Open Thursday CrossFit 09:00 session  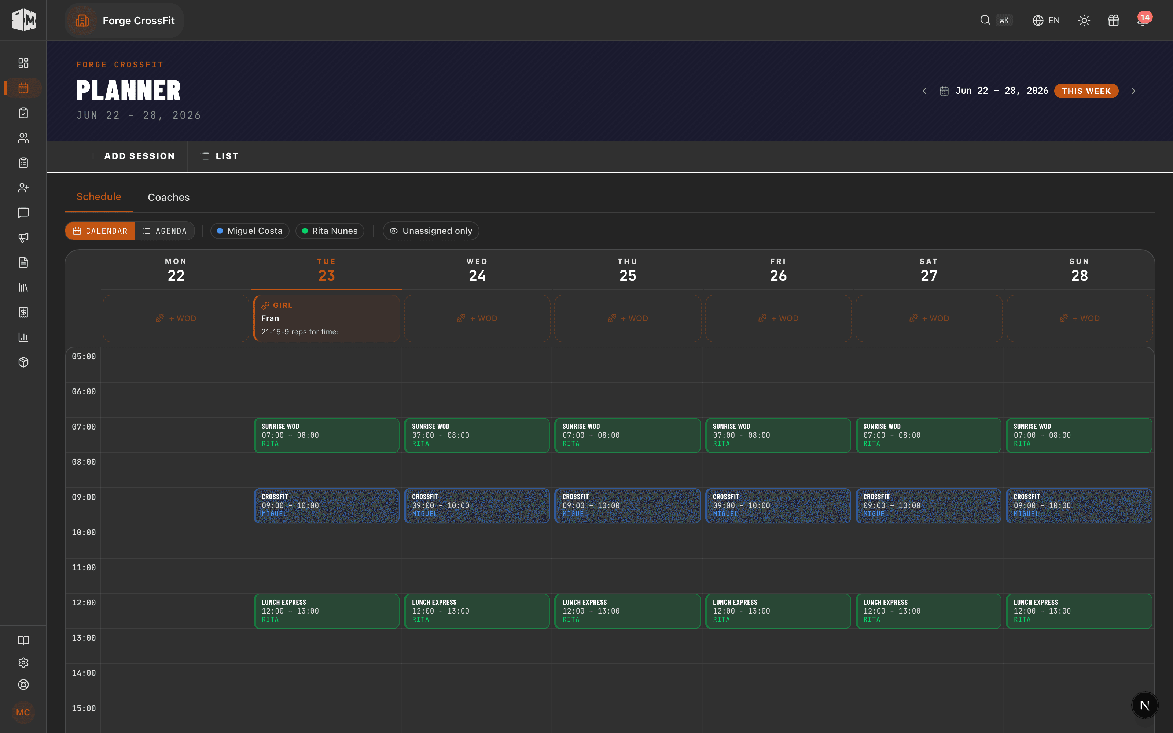[x=628, y=505]
